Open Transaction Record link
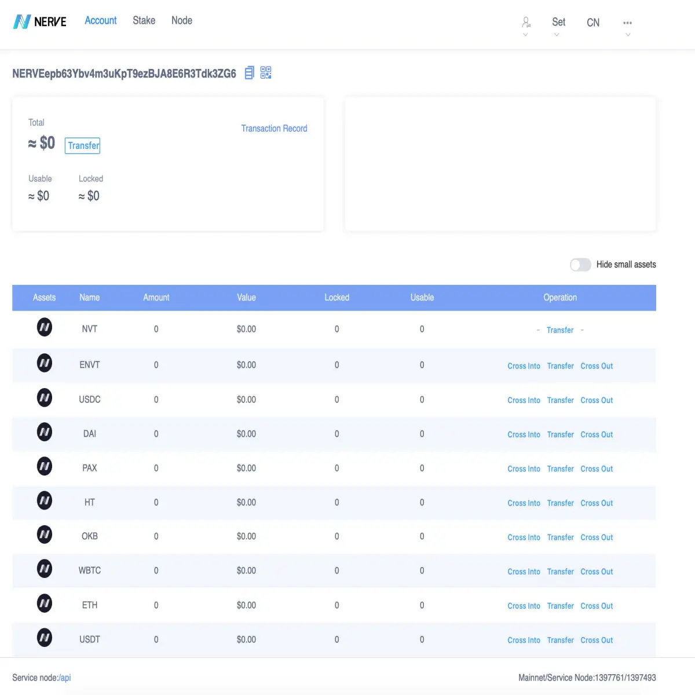This screenshot has height=695, width=695. (274, 129)
